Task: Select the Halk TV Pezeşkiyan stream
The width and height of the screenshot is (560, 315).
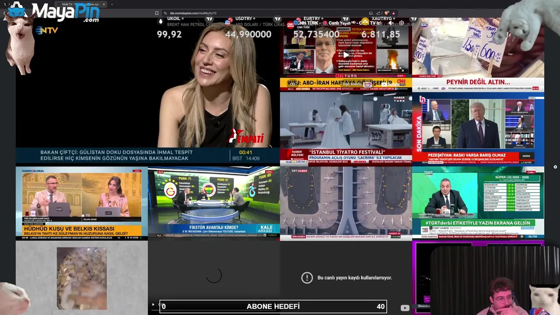Action: pyautogui.click(x=478, y=129)
